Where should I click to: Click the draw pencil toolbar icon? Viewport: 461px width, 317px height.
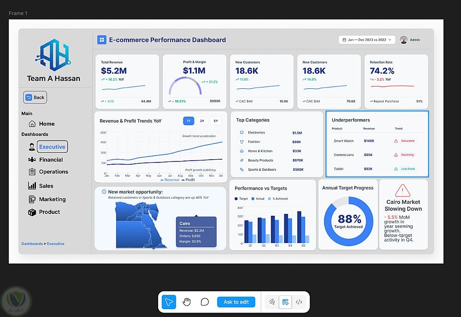[x=272, y=302]
